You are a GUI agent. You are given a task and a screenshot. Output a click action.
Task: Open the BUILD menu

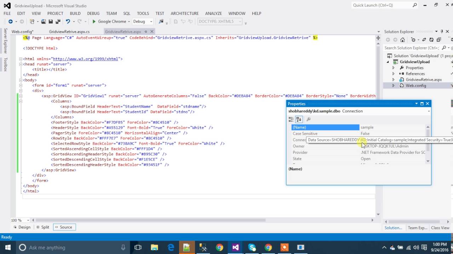75,13
